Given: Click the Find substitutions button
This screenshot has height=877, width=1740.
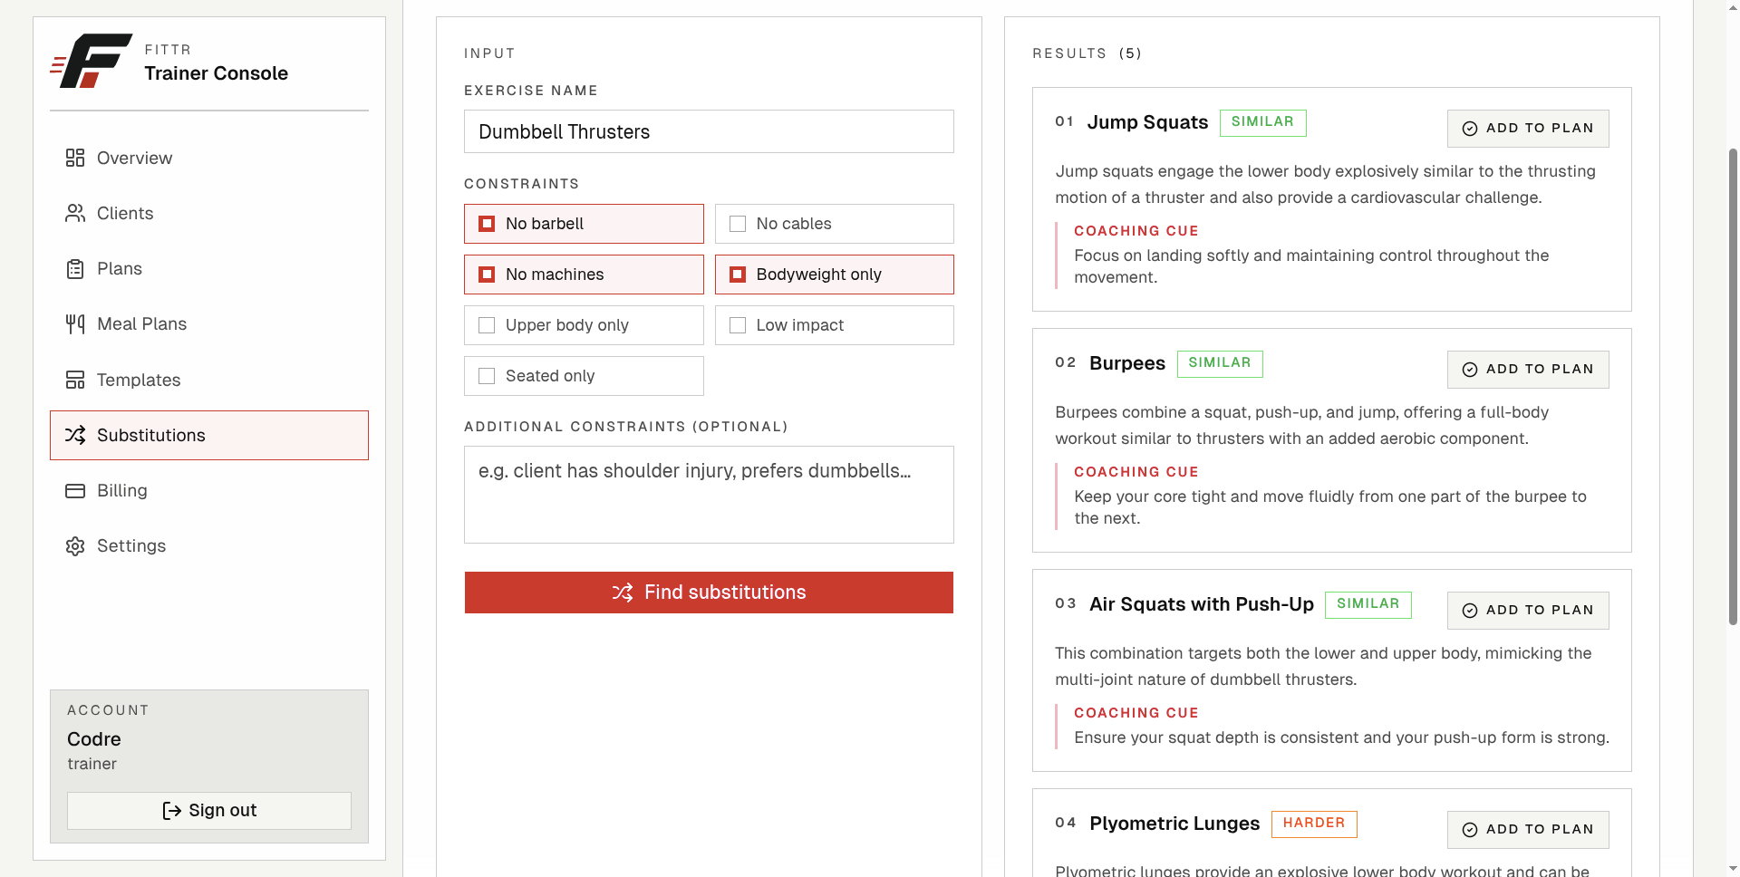Looking at the screenshot, I should (x=709, y=593).
